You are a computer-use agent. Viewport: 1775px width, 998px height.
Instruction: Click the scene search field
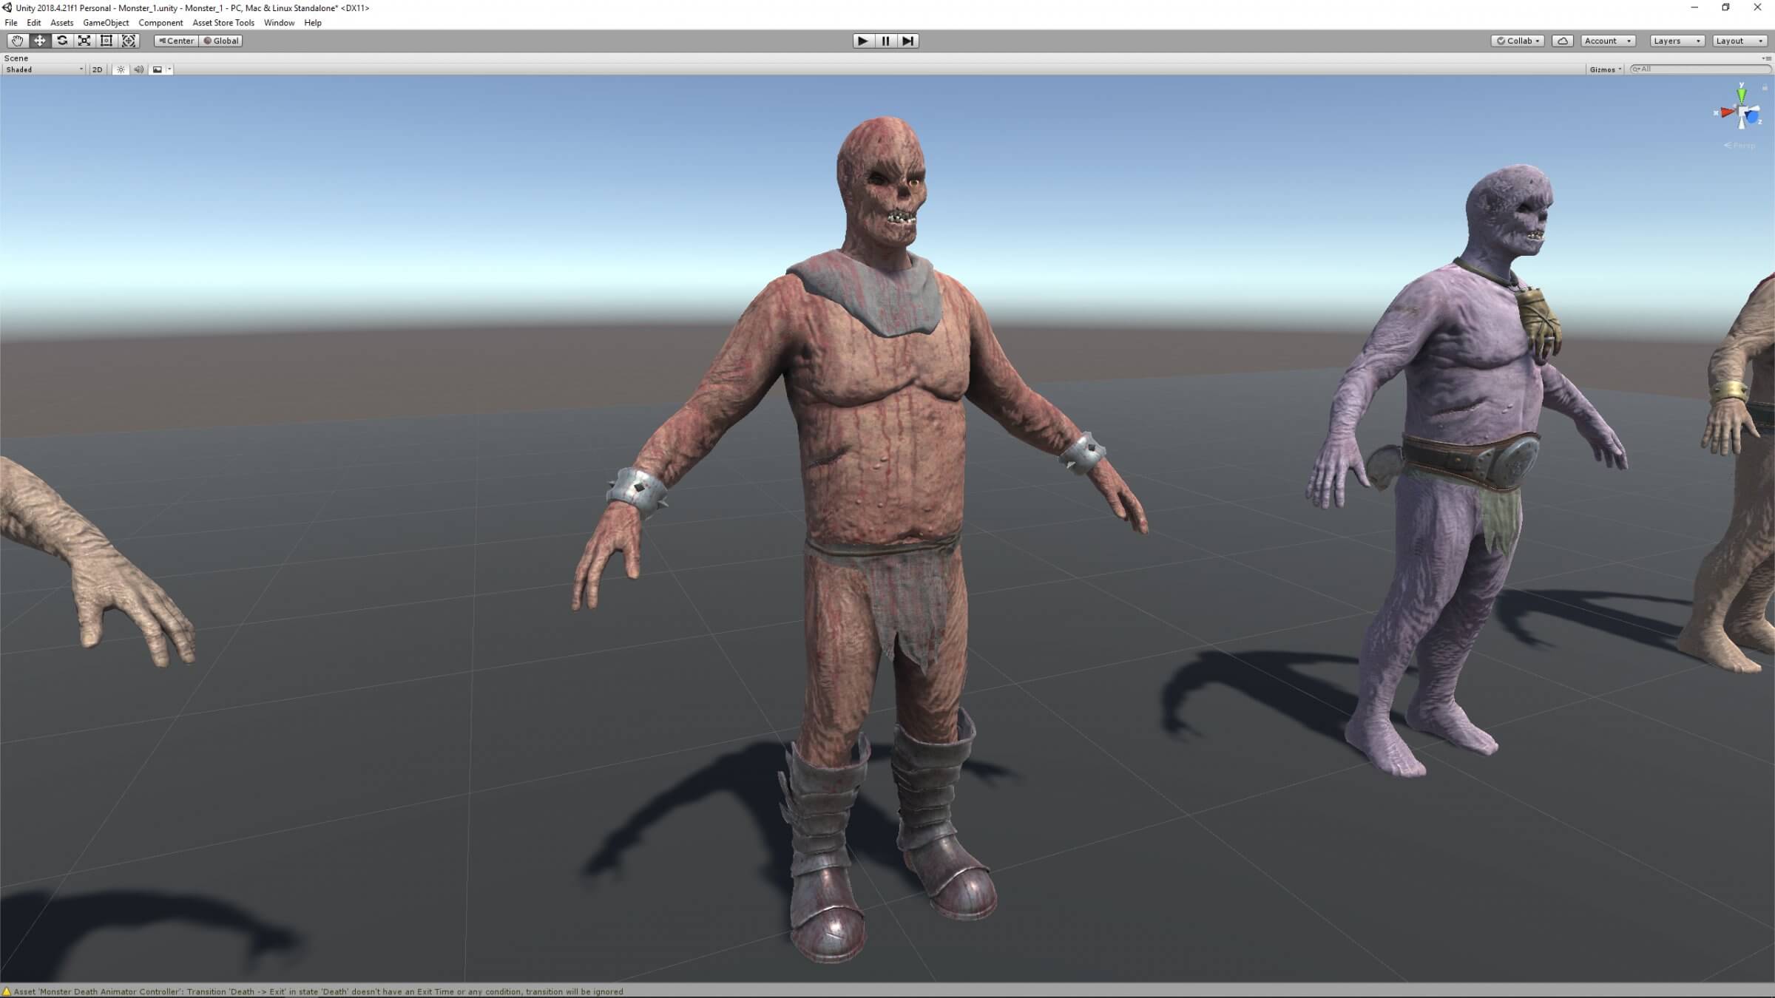[x=1701, y=69]
